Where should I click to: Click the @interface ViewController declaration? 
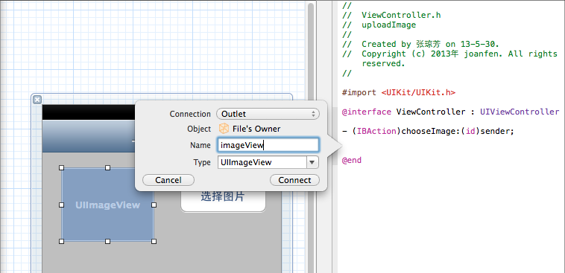click(450, 112)
